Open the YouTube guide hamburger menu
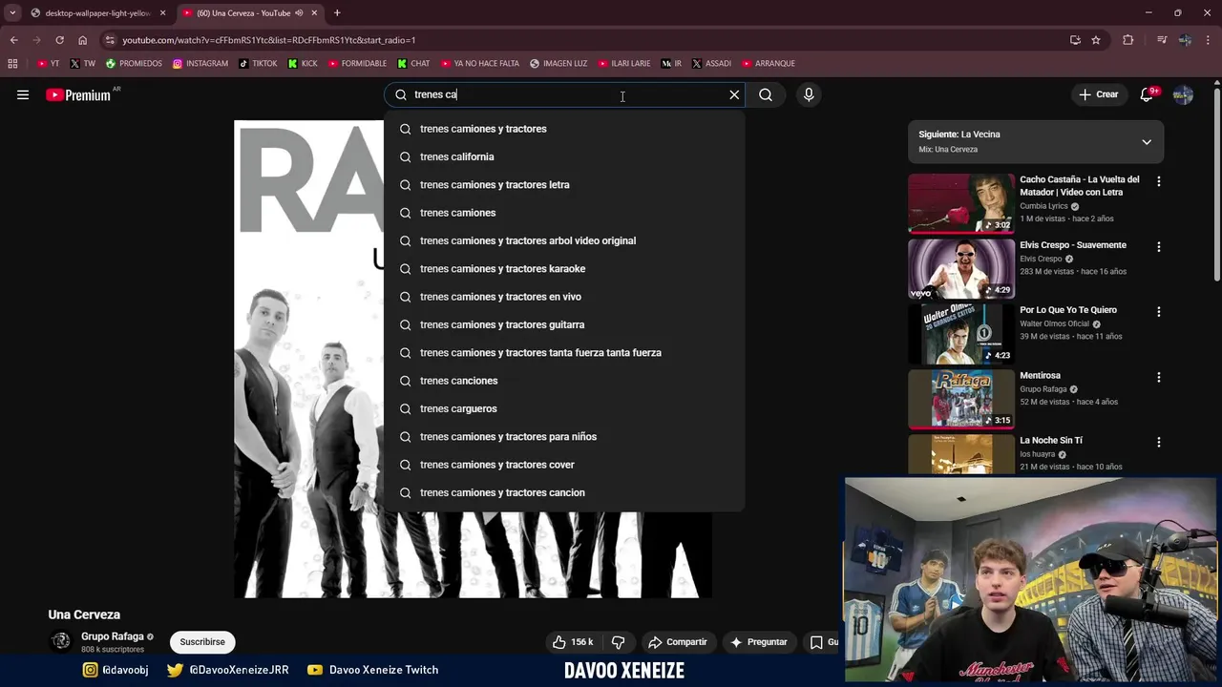1222x687 pixels. point(23,94)
